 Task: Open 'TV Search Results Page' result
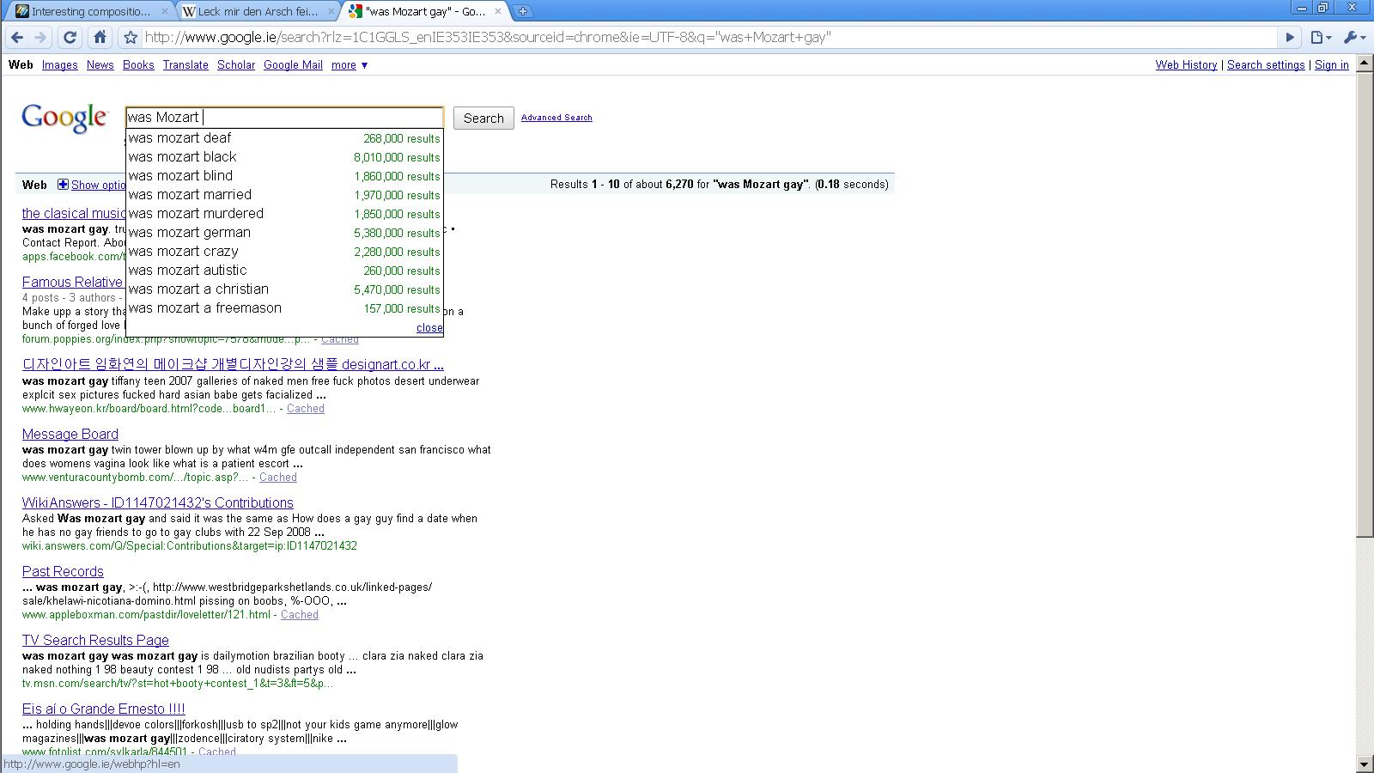click(95, 641)
